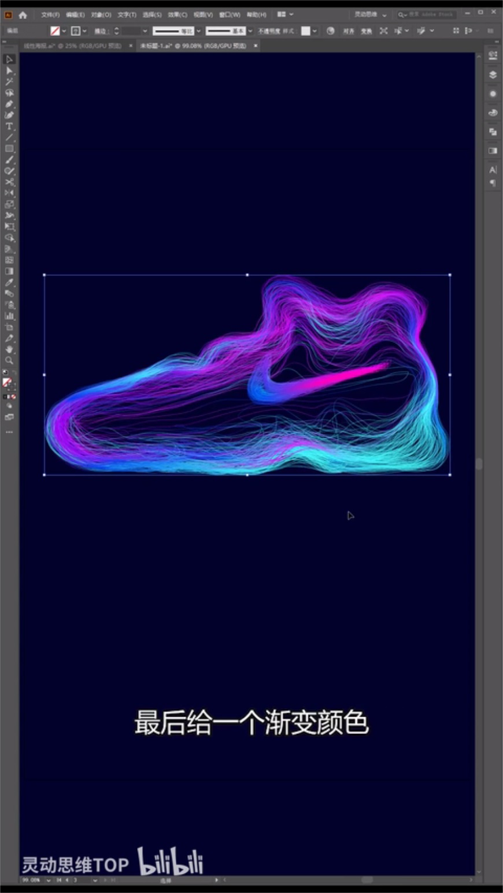Expand the fill color dropdown arrow
The height and width of the screenshot is (893, 503).
click(64, 31)
